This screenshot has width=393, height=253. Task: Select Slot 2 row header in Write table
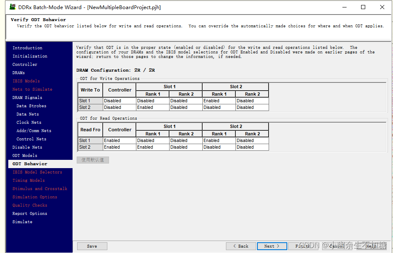coord(90,107)
